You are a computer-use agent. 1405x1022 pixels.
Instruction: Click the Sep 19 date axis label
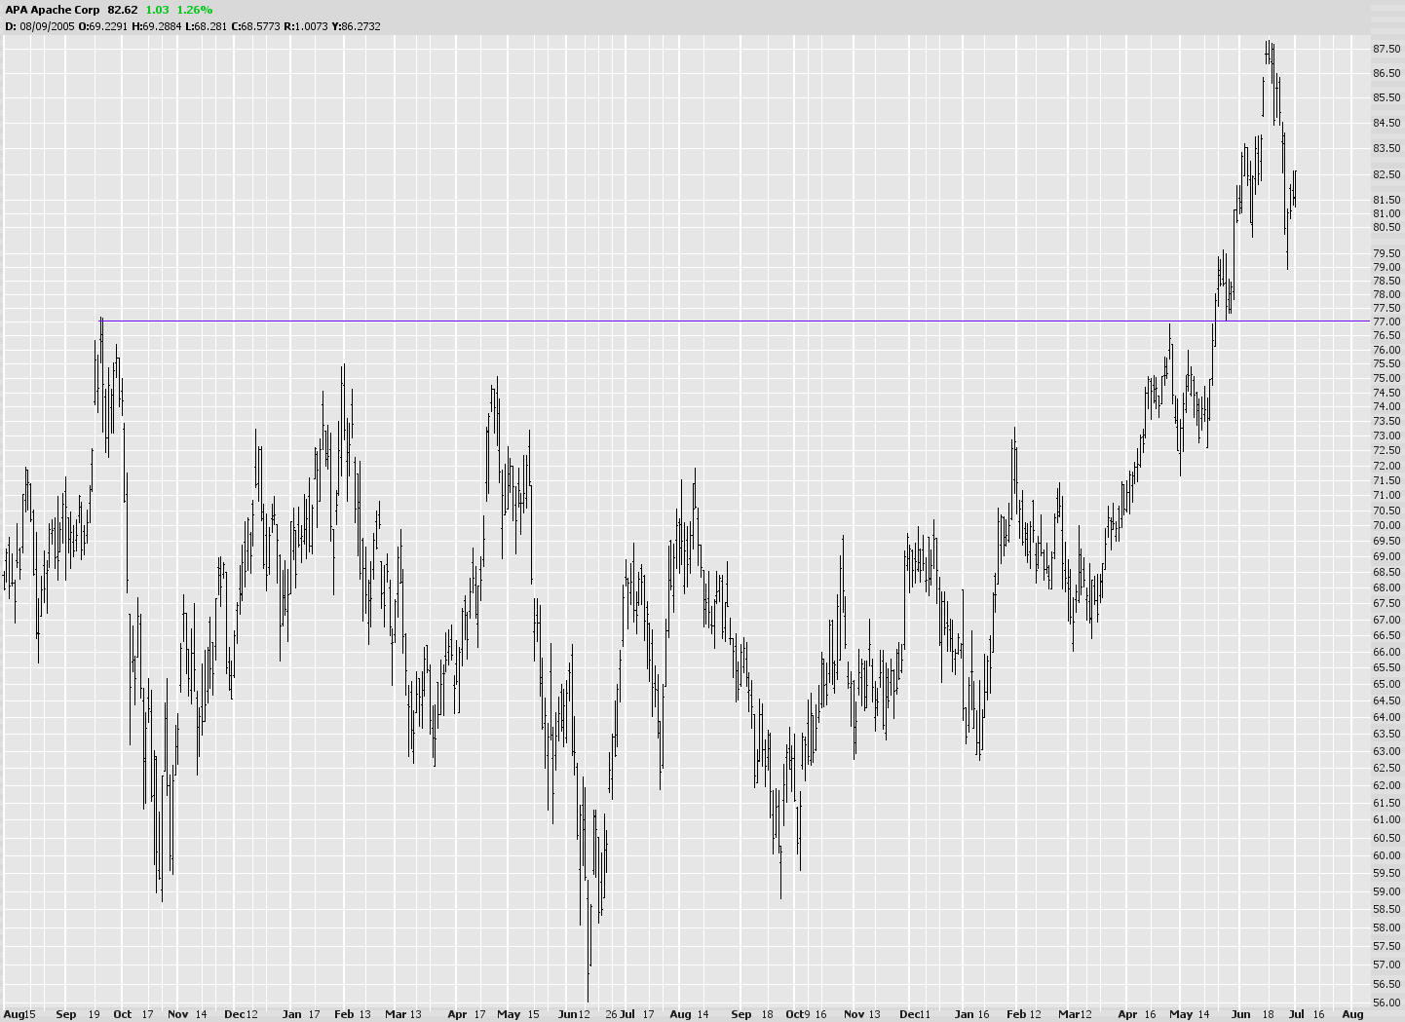click(x=78, y=1014)
